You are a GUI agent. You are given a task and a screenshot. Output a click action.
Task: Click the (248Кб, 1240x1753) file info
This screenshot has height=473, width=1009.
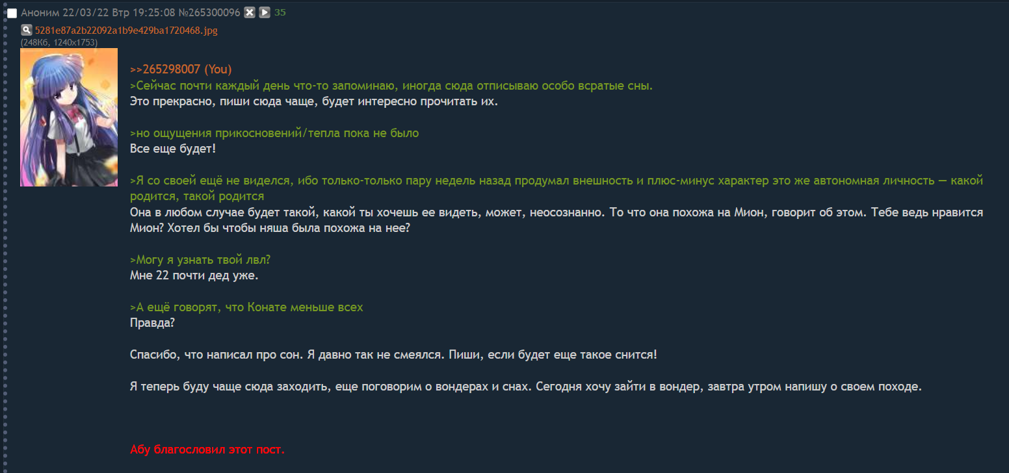(x=59, y=42)
